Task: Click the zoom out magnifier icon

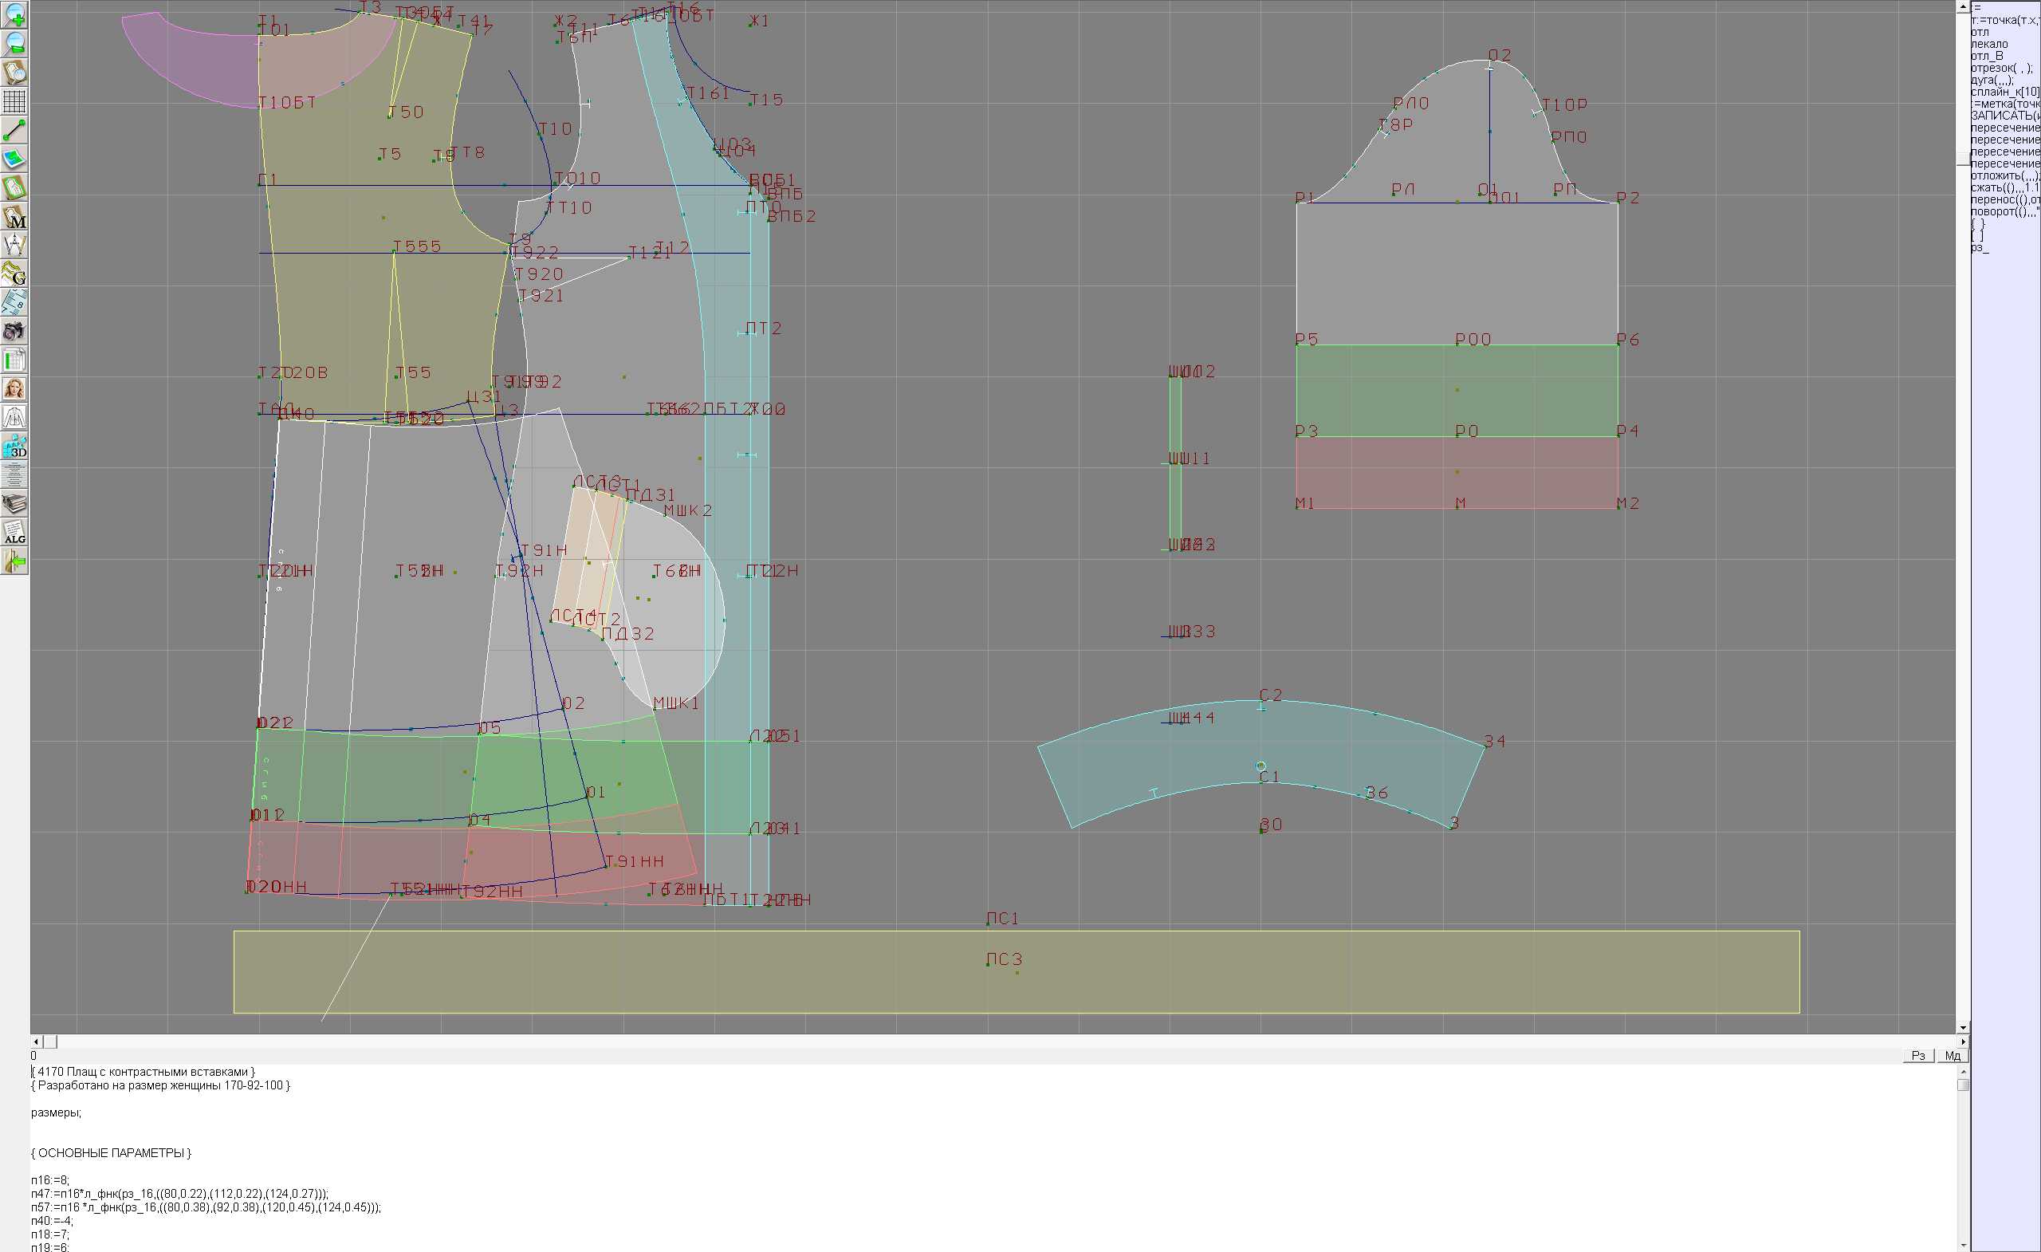Action: point(14,43)
